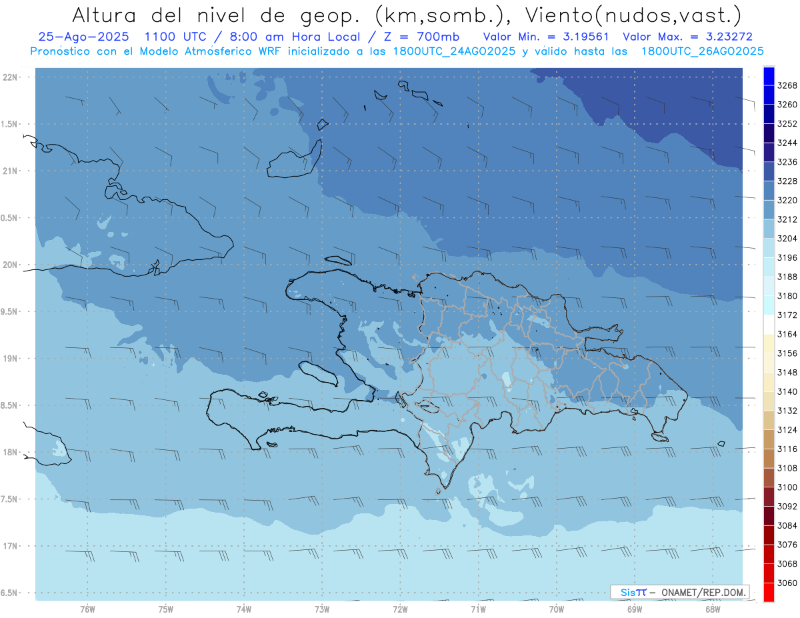Select the swatch between 3228 and 3236
The height and width of the screenshot is (618, 800).
(x=769, y=171)
